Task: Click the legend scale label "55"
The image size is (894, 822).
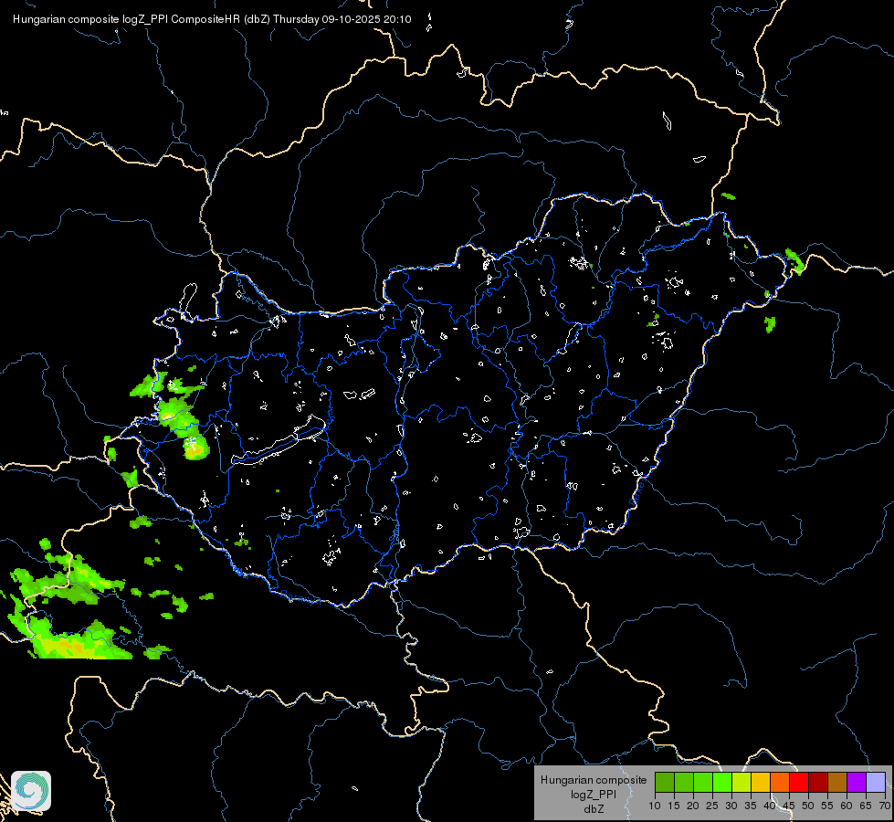Action: point(827,806)
